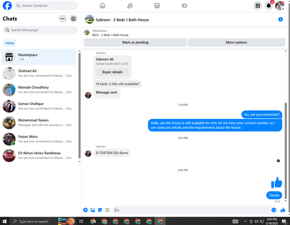
Task: Choose a GIF icon
Action: click(107, 210)
